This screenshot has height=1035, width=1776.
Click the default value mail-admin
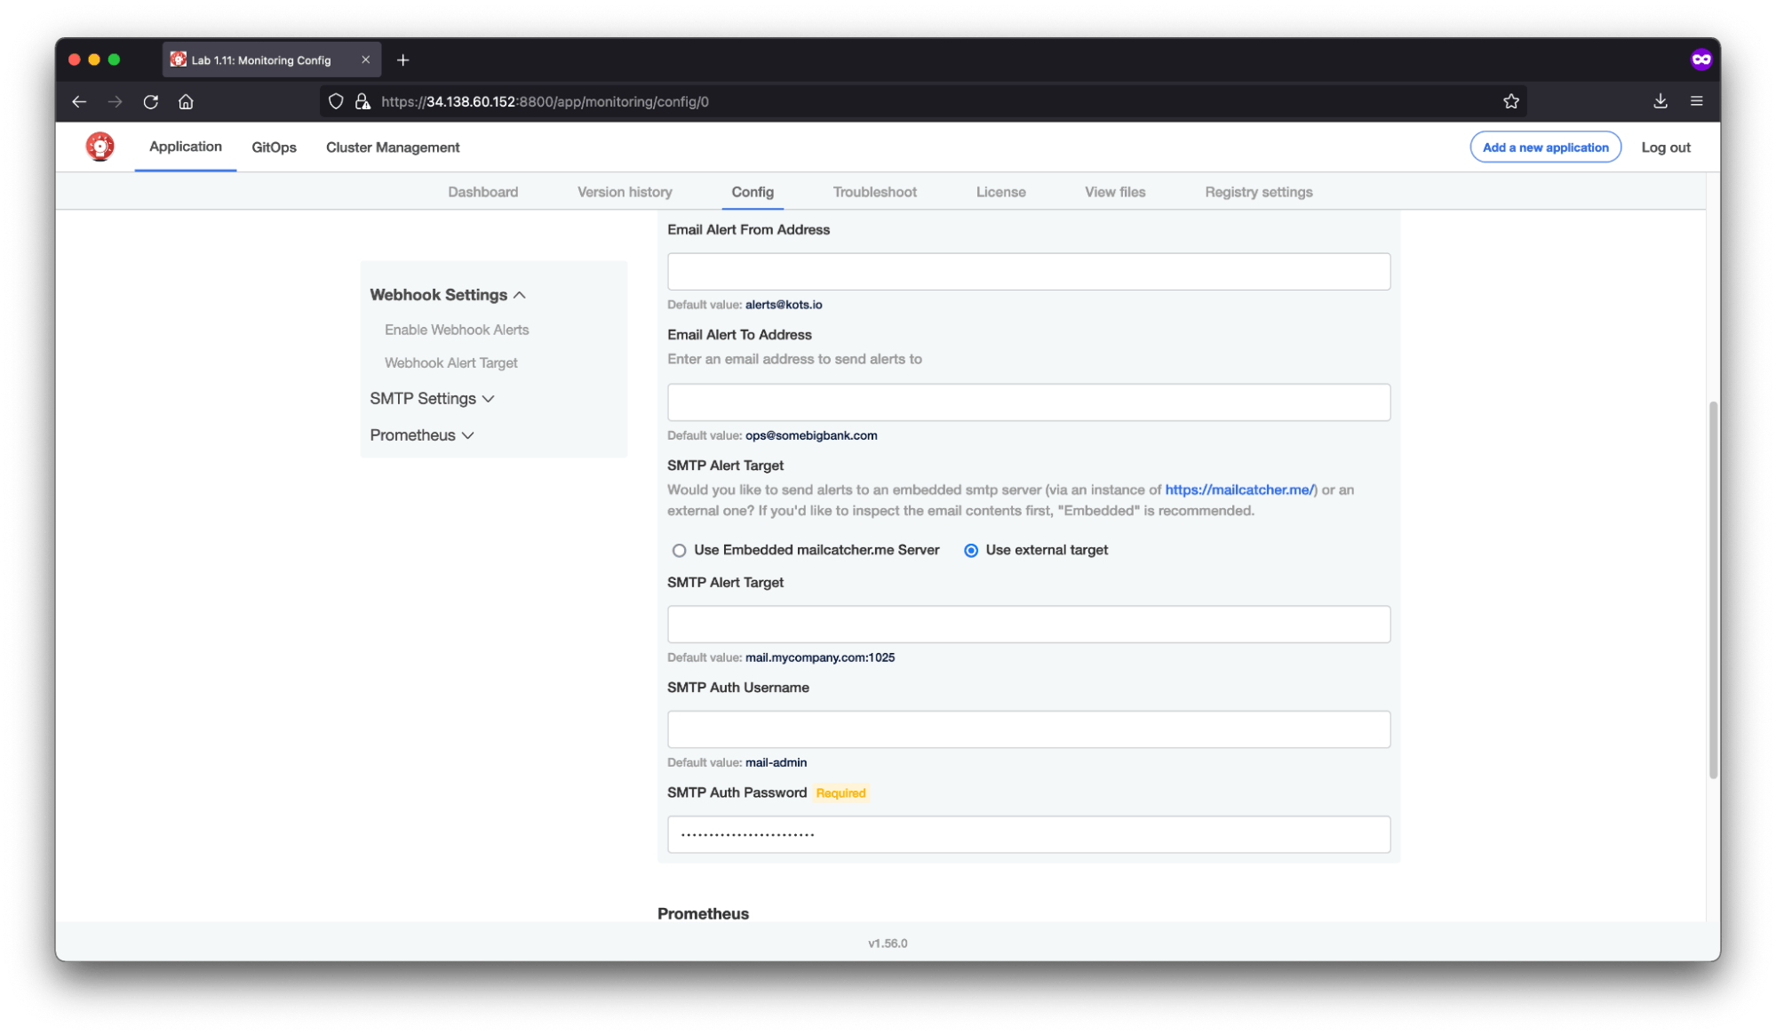pyautogui.click(x=776, y=762)
